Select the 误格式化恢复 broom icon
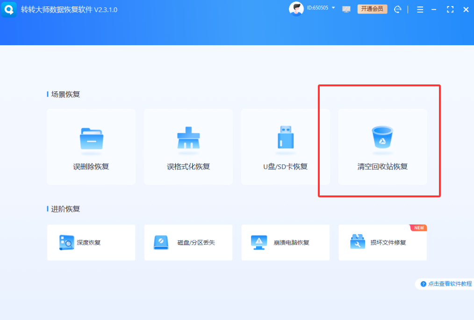This screenshot has height=320, width=474. (x=188, y=138)
